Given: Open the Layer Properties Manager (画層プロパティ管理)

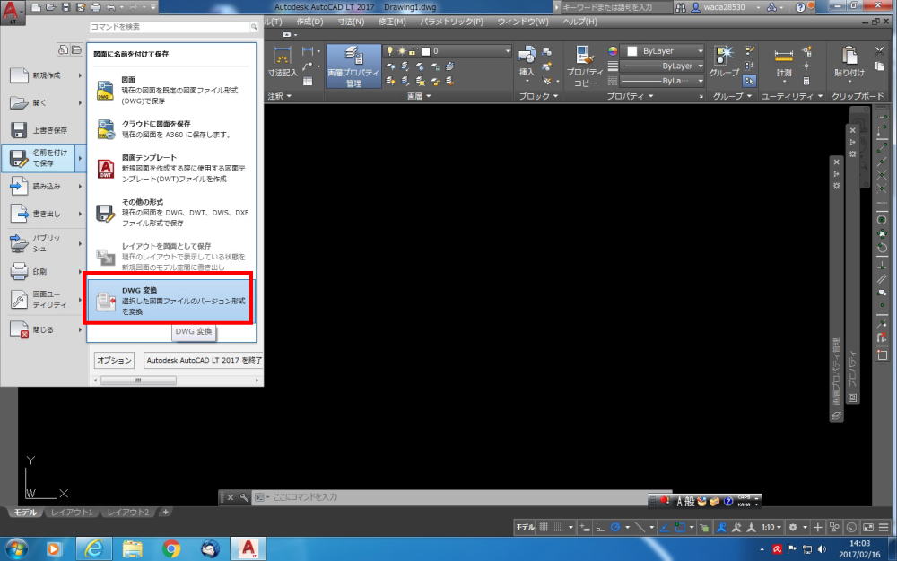Looking at the screenshot, I should 353,66.
